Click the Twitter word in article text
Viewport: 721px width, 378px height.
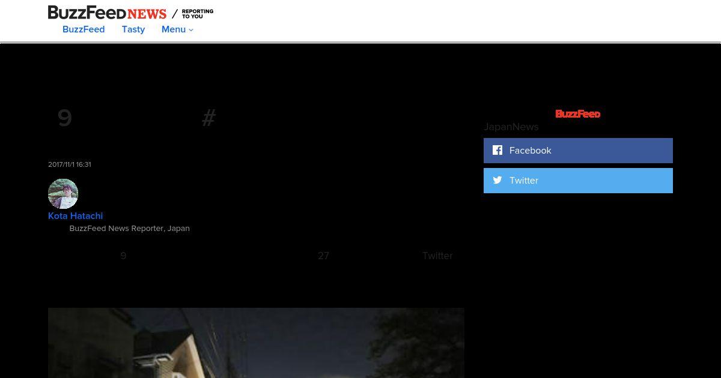point(437,256)
